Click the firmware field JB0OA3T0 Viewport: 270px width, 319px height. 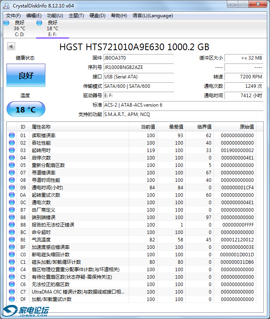(x=139, y=58)
